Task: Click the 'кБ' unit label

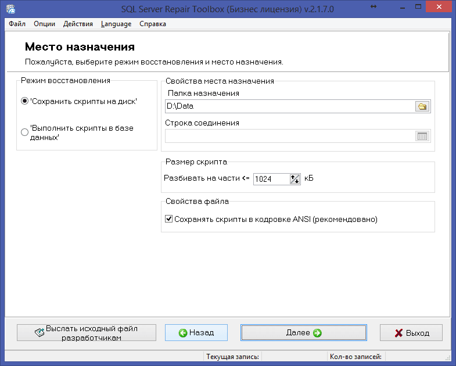Action: point(309,178)
